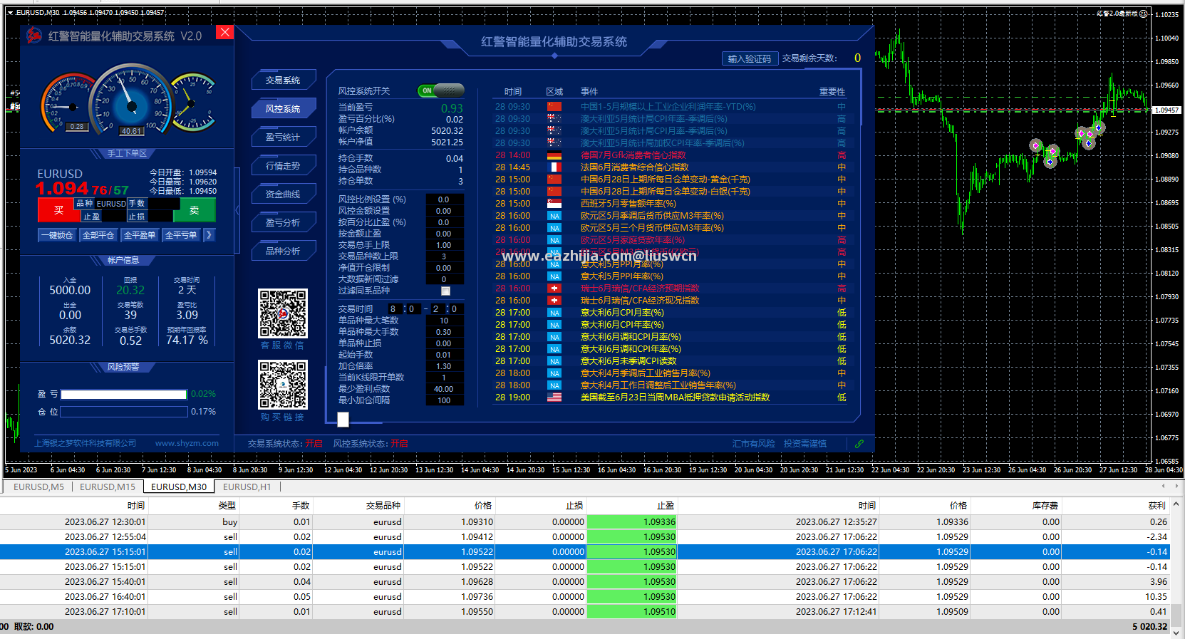Click the 风控比例设置 (%) value field
The height and width of the screenshot is (639, 1185).
(444, 199)
